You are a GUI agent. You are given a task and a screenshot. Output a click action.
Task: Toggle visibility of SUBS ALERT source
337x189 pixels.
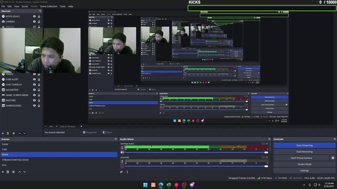(34, 79)
